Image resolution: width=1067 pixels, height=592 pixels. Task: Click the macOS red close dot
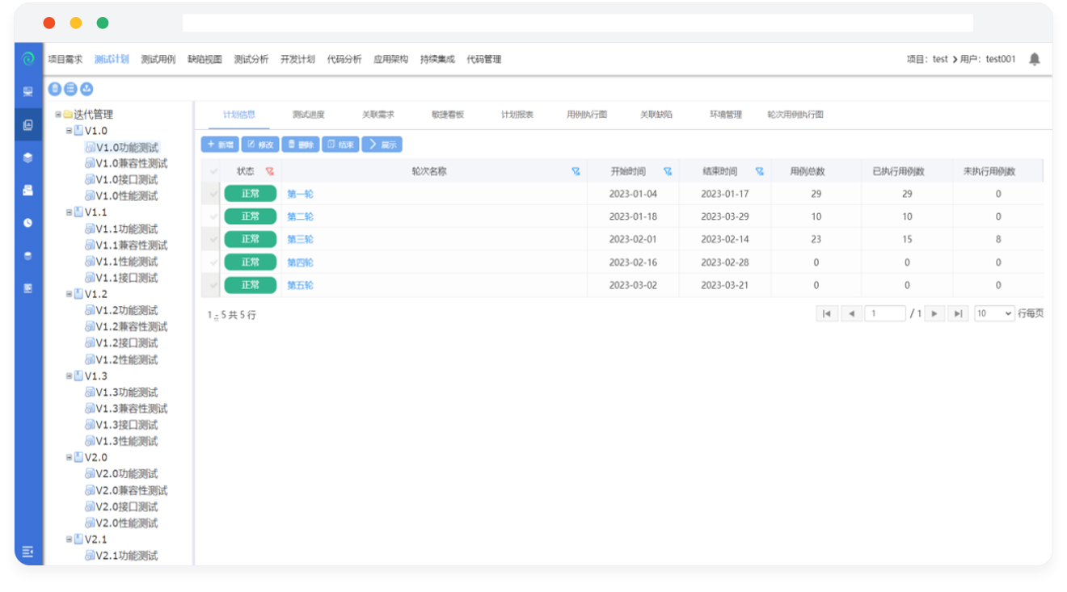coord(49,23)
